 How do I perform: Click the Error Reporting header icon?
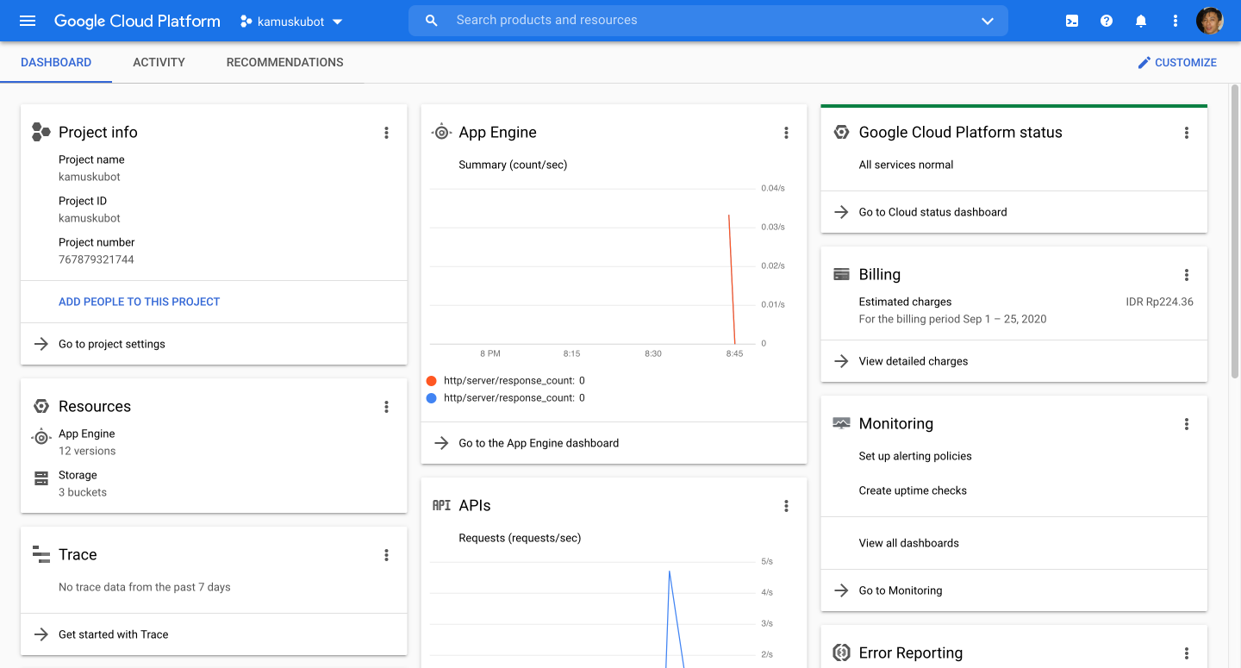(841, 652)
